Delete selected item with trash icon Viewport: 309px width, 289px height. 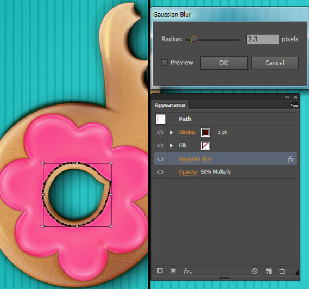(282, 271)
